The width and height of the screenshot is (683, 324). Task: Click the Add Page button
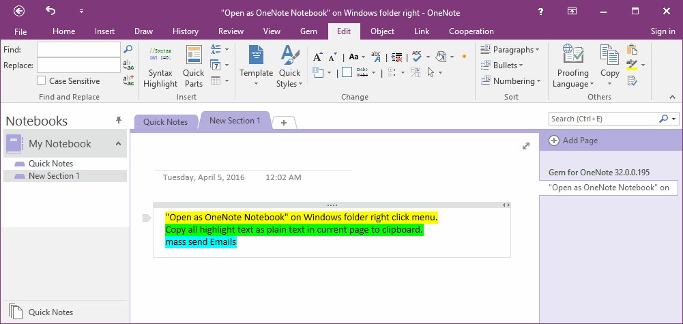coord(573,141)
